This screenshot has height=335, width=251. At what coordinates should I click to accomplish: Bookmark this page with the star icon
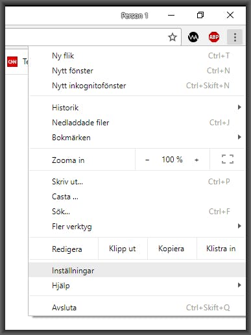pos(173,37)
